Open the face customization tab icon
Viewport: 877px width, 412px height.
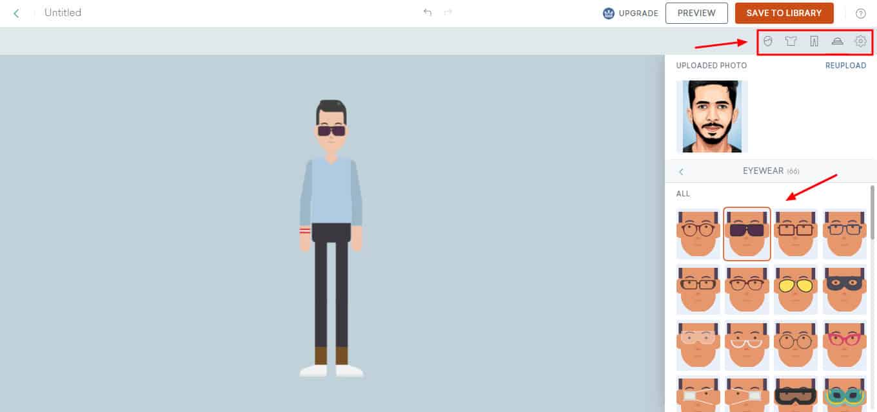(767, 41)
